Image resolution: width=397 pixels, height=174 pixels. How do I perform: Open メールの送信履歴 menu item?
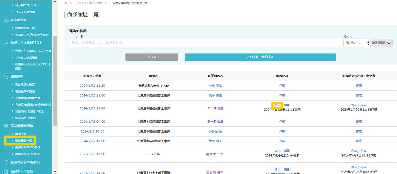point(26,57)
